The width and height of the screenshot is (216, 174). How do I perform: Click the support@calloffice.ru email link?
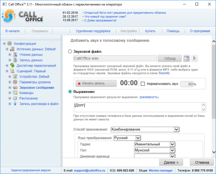[90, 171]
